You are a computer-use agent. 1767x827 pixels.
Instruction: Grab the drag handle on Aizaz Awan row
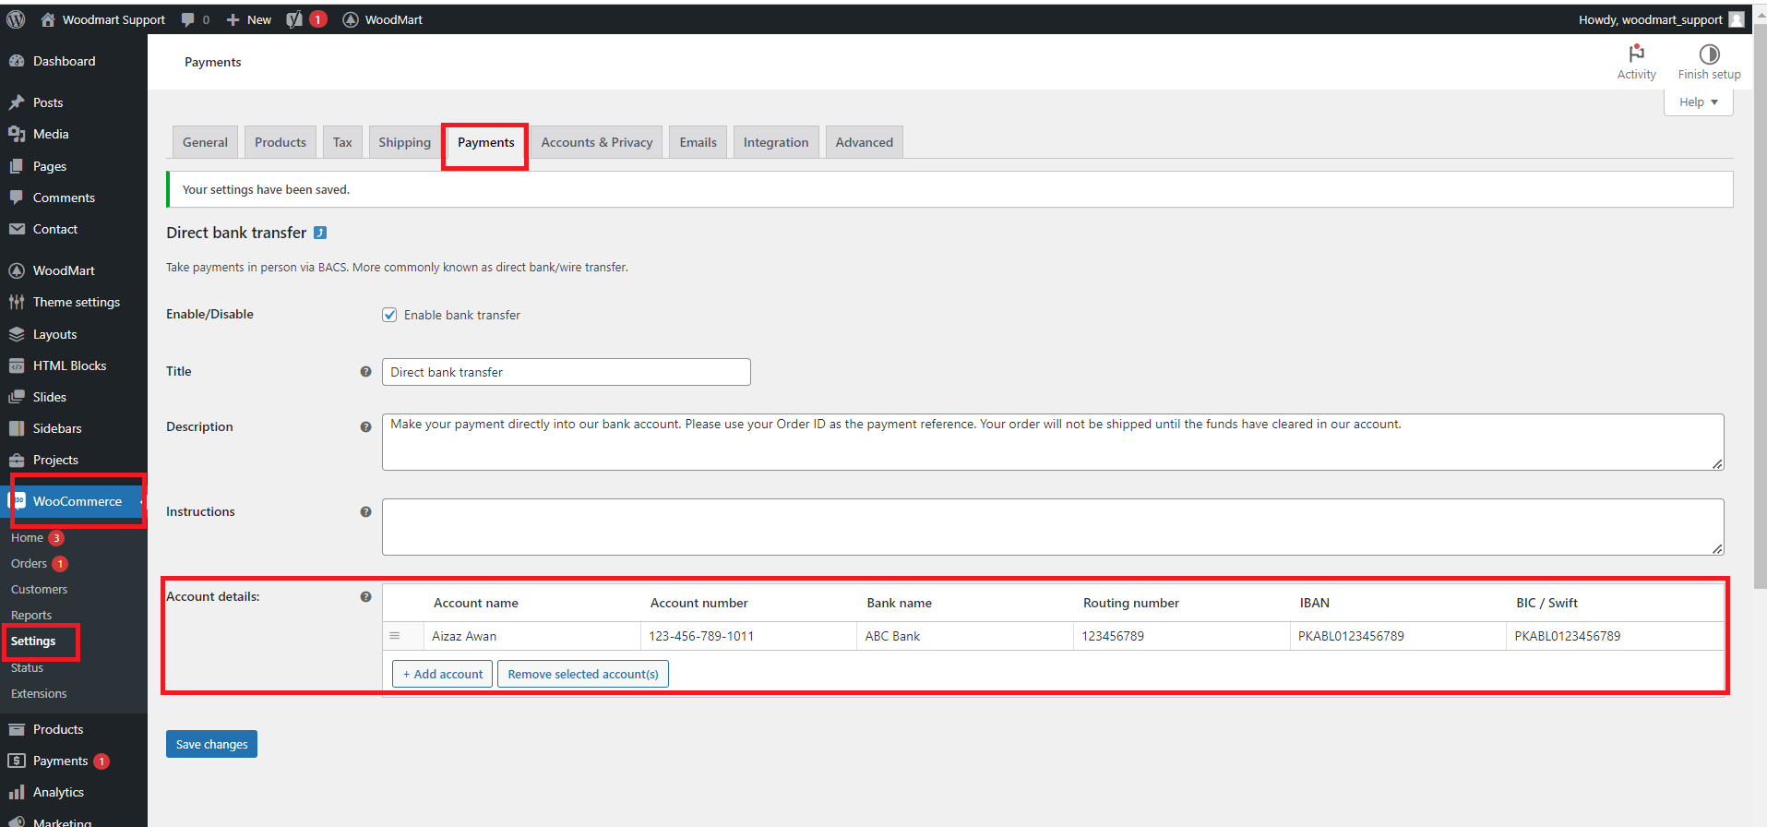click(x=395, y=636)
